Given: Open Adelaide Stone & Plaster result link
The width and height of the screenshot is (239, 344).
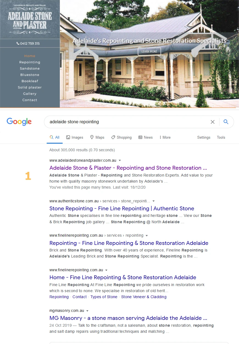Looking at the screenshot, I should click(128, 168).
